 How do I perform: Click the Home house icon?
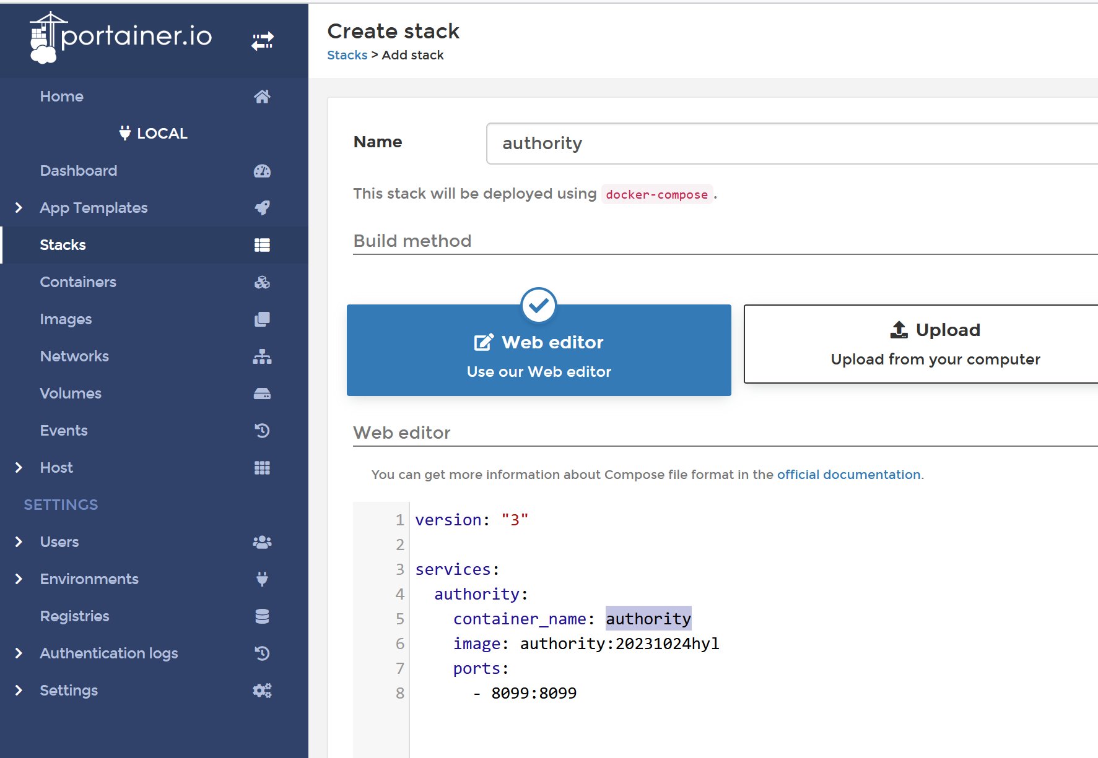262,97
